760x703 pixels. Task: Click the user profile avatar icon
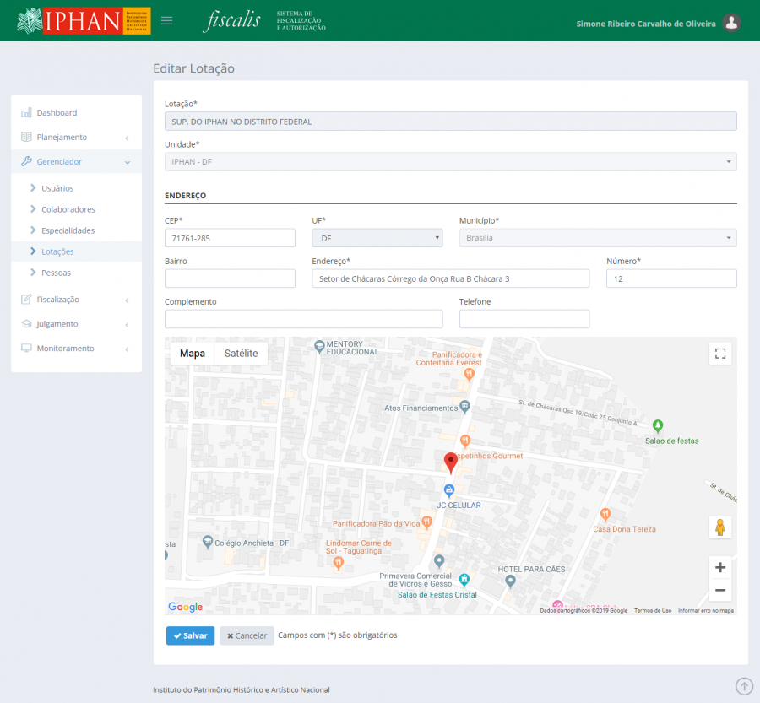pos(732,23)
